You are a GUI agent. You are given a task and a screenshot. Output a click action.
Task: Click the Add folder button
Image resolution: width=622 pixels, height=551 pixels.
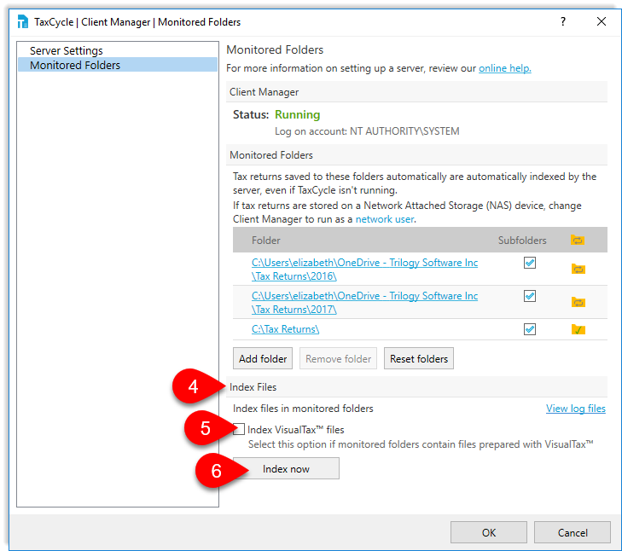263,358
